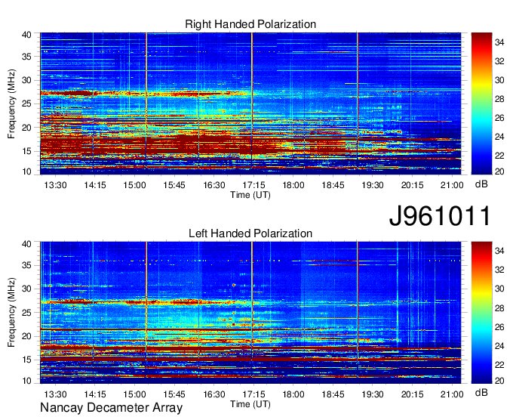Screen dimensions: 513x417
Task: Click the 19:30 time tick of left-handed plot
Action: (373, 394)
